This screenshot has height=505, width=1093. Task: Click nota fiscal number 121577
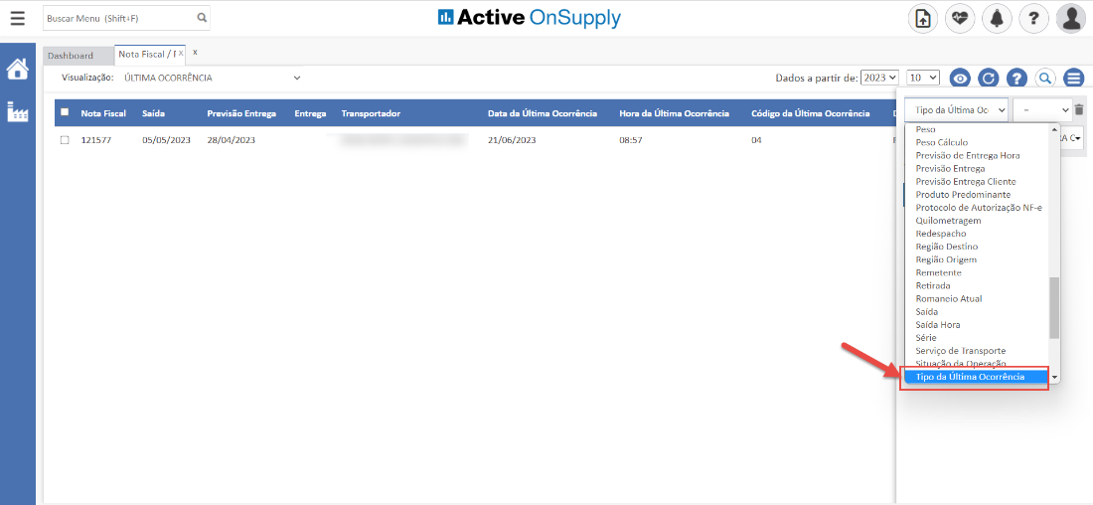pyautogui.click(x=95, y=140)
